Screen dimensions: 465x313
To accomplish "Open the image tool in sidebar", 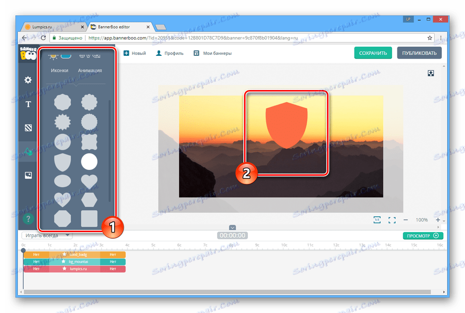I will (28, 175).
